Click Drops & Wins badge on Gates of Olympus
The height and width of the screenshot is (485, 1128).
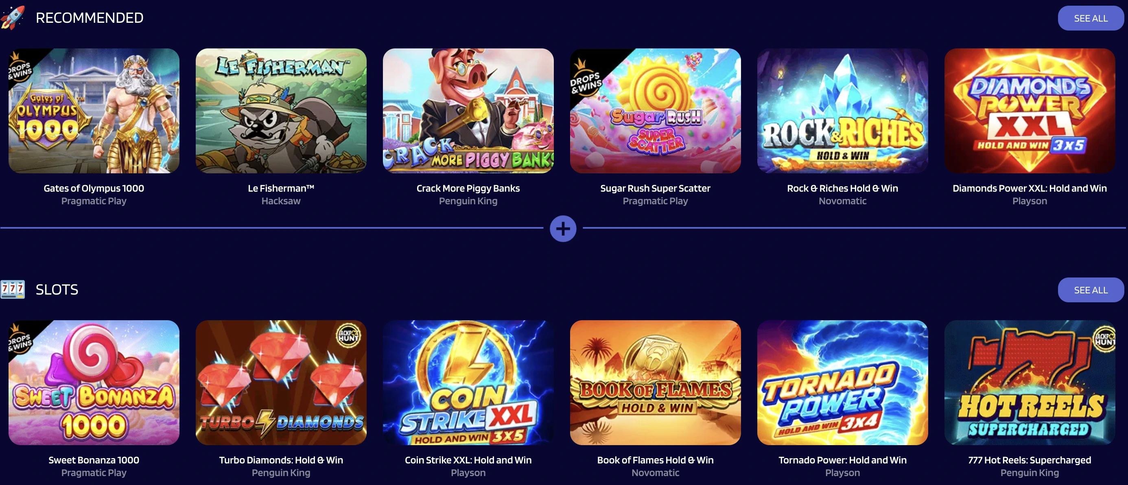pyautogui.click(x=21, y=68)
